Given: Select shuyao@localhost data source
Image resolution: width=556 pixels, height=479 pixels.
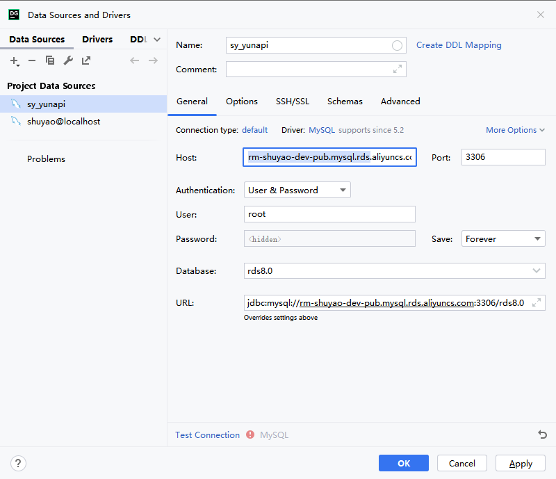Looking at the screenshot, I should tap(83, 122).
